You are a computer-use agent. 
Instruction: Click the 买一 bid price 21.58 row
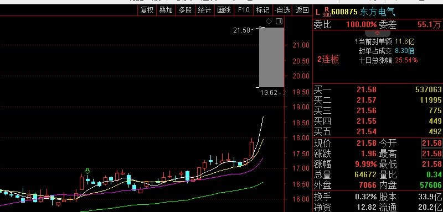point(378,90)
